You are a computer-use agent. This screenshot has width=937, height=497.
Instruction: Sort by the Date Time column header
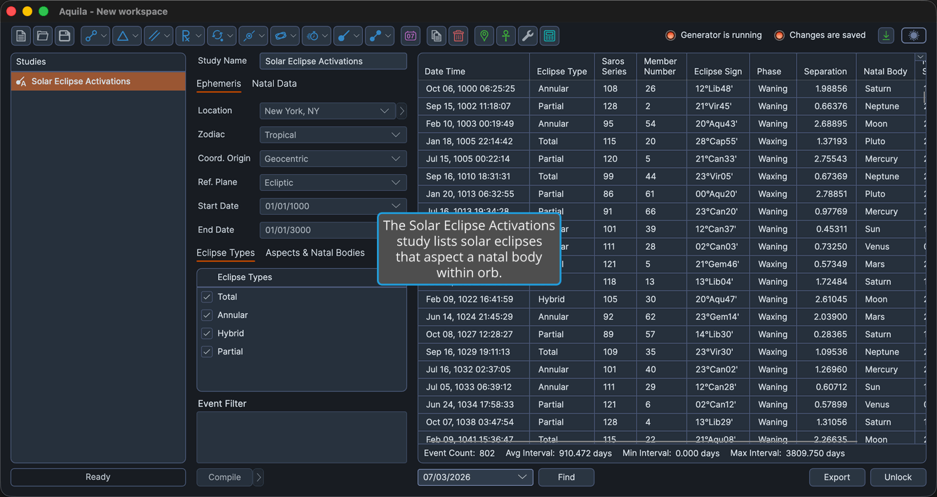click(x=474, y=67)
